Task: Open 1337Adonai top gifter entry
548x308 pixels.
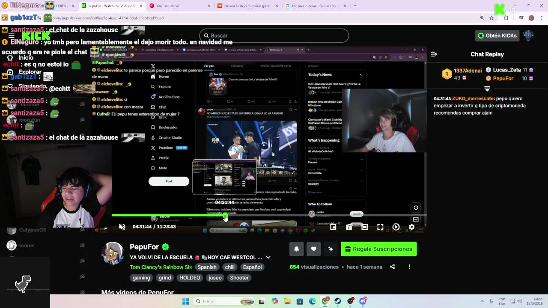Action: pyautogui.click(x=462, y=74)
